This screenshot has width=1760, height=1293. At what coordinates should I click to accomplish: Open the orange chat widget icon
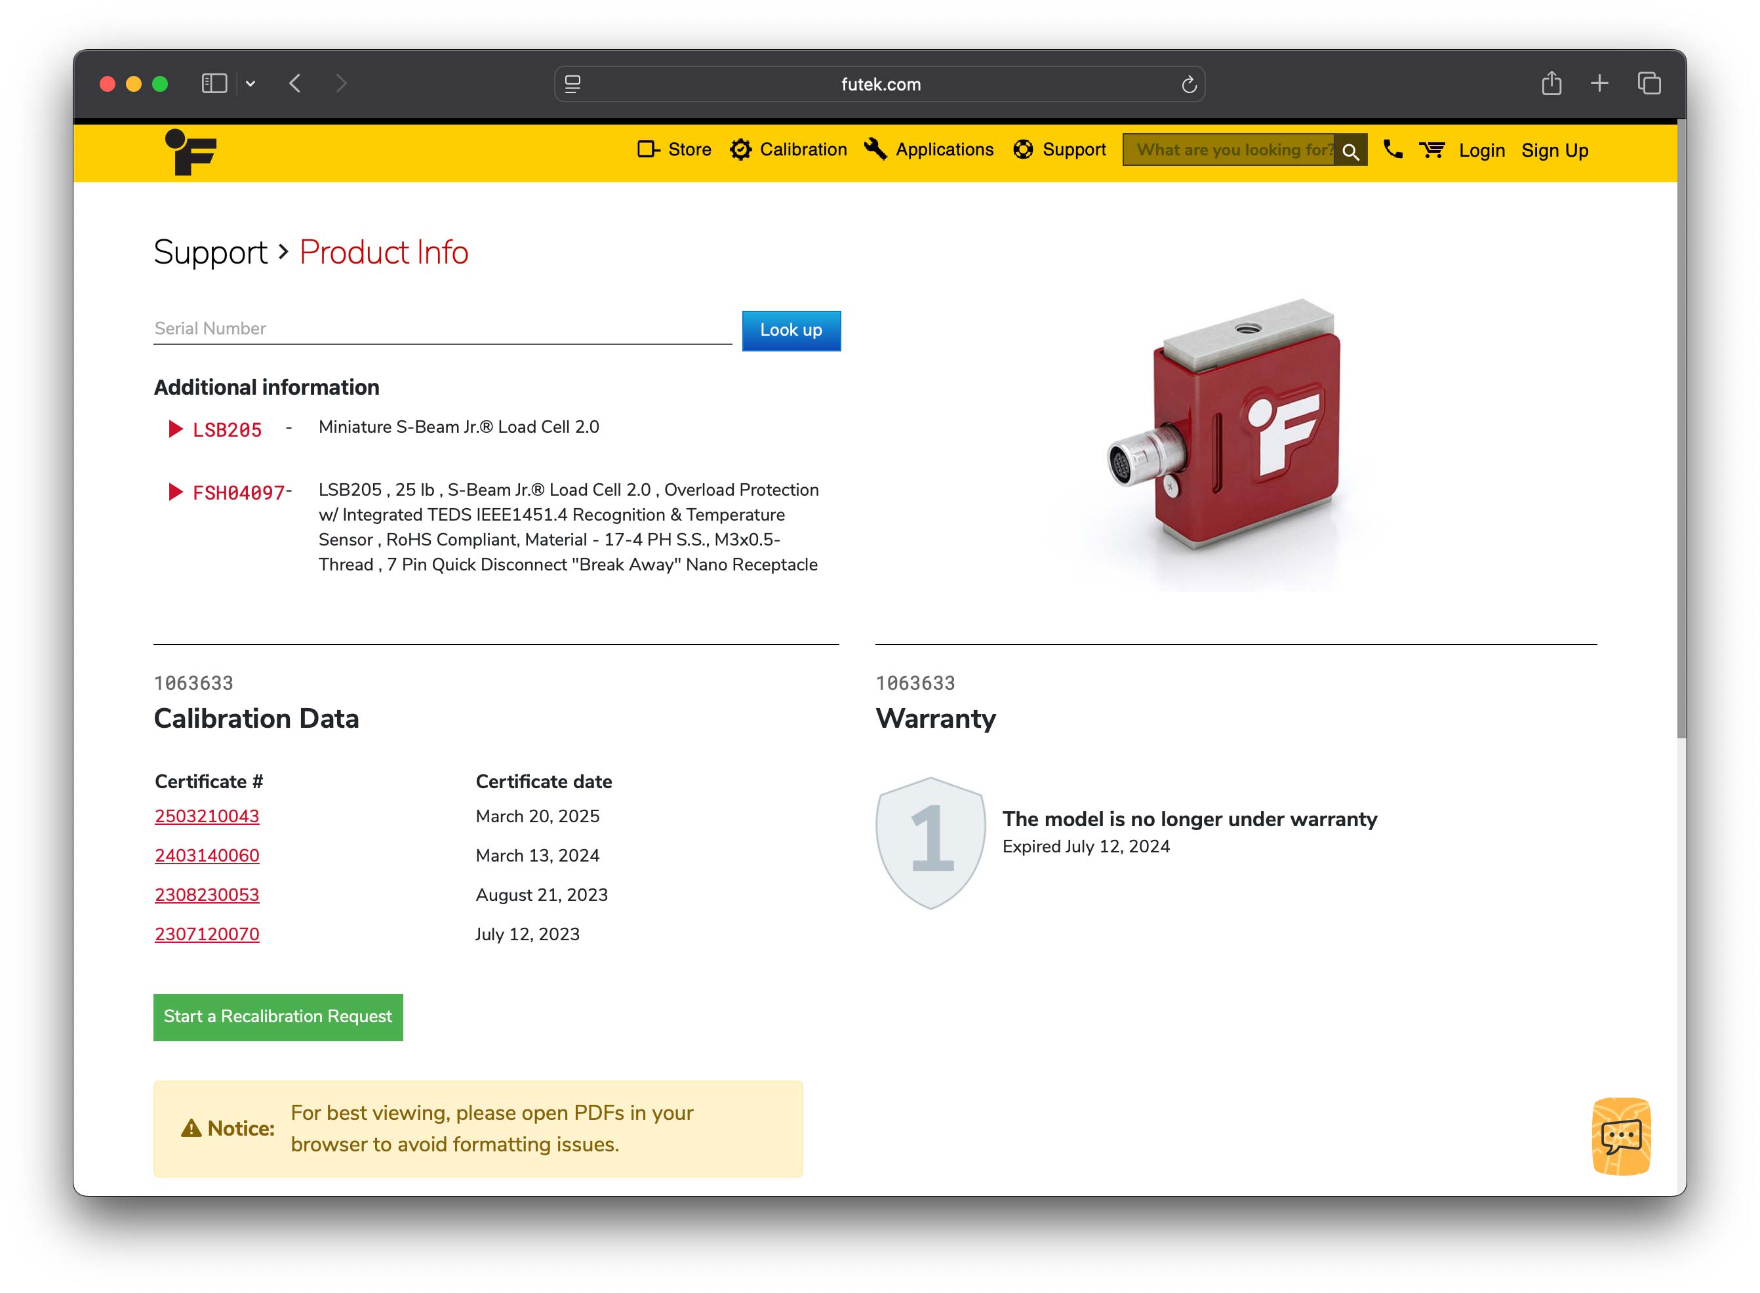coord(1621,1136)
